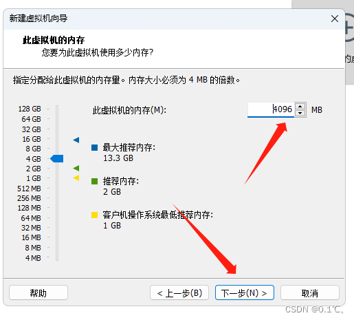Click the 13.3 GB maximum memory value
This screenshot has height=320, width=354.
118,158
